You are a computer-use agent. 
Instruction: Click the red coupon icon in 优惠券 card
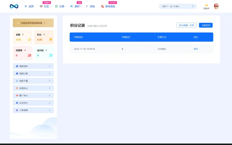(x=29, y=55)
